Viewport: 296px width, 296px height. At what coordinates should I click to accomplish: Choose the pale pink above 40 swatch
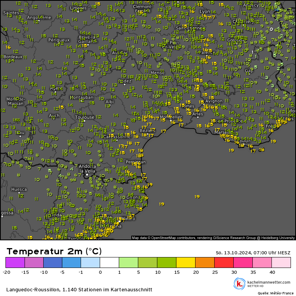coord(281,263)
